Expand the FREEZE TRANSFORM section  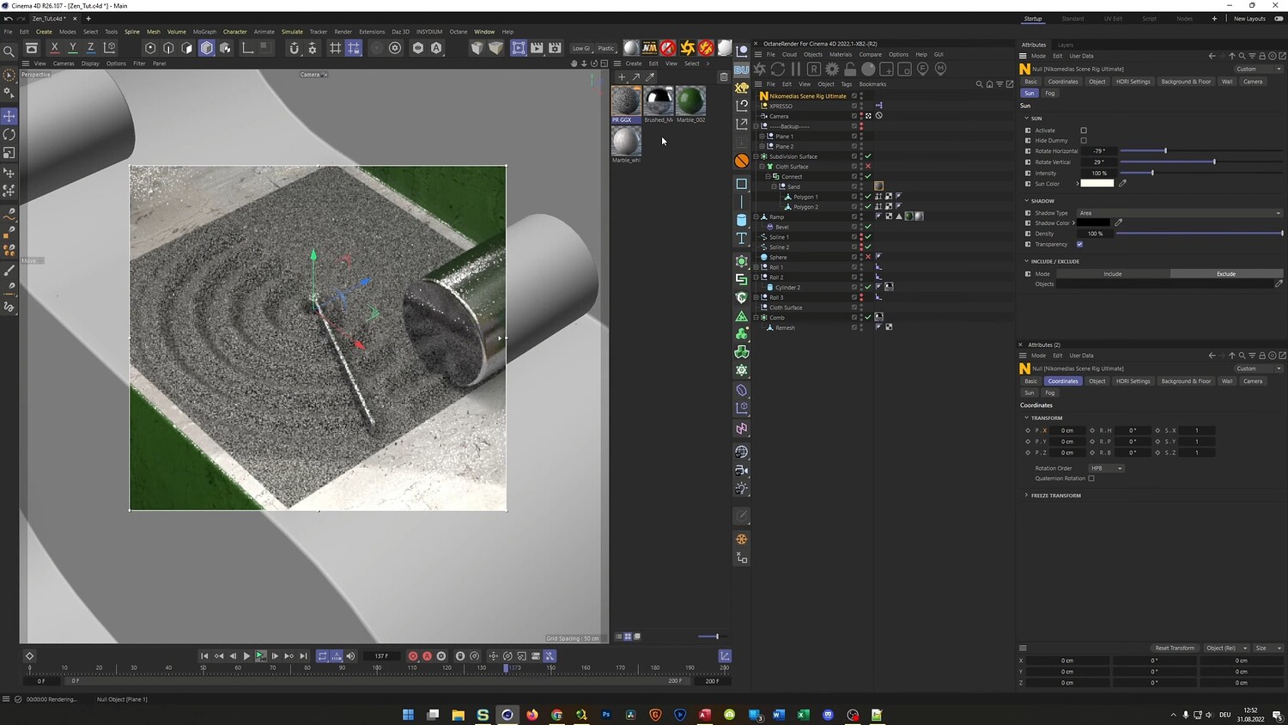tap(1026, 496)
